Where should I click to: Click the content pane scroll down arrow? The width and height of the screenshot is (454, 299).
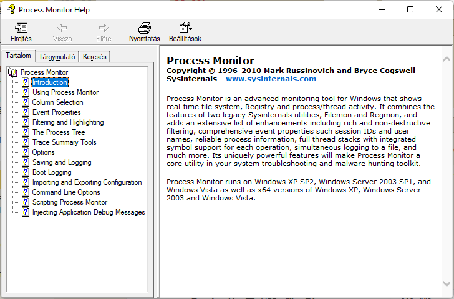(x=447, y=283)
